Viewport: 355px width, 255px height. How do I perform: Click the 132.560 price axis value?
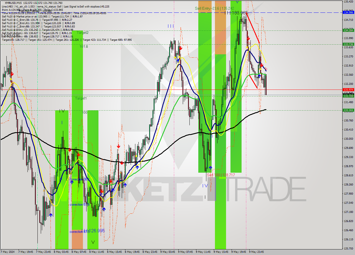(x=348, y=75)
